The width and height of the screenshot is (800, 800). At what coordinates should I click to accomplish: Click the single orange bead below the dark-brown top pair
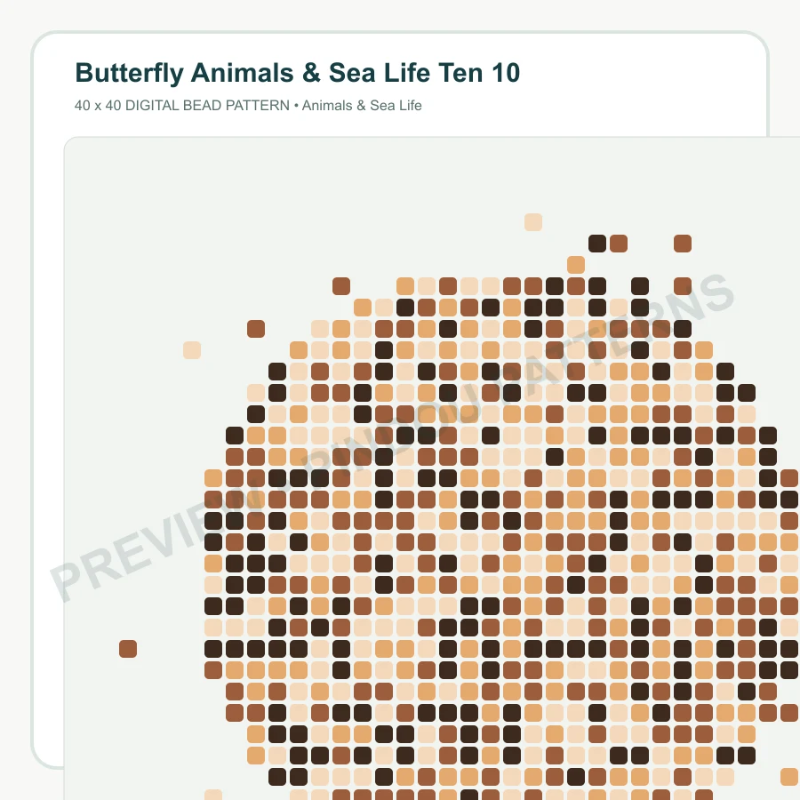pos(576,265)
